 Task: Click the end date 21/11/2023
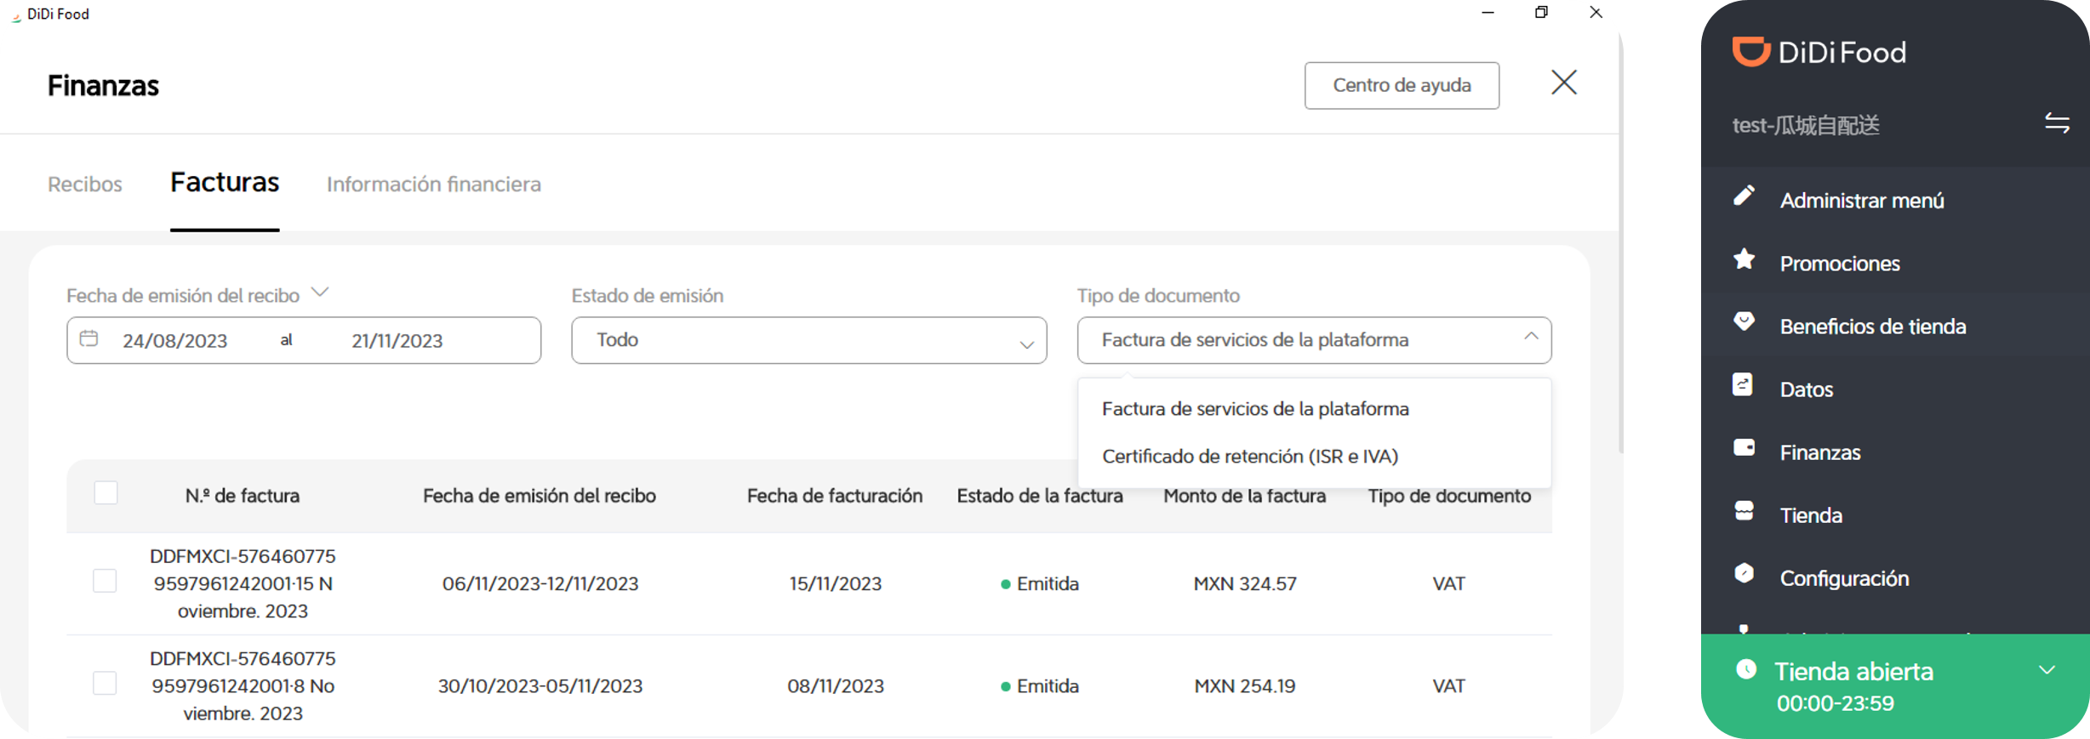pyautogui.click(x=397, y=341)
